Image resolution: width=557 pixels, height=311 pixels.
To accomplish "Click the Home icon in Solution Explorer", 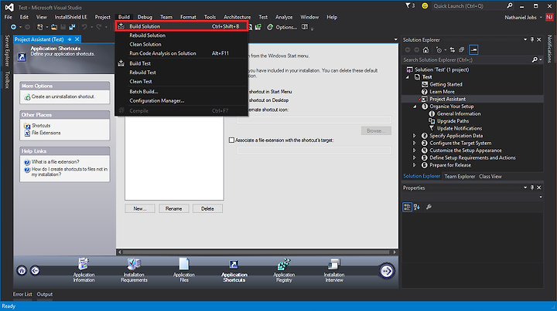I will click(425, 50).
